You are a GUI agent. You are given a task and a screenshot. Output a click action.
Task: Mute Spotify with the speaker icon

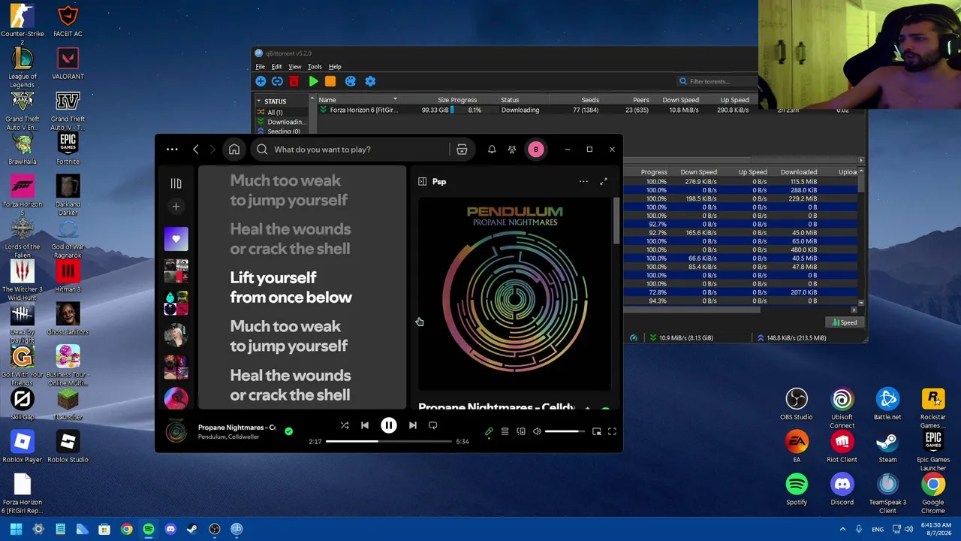coord(537,431)
